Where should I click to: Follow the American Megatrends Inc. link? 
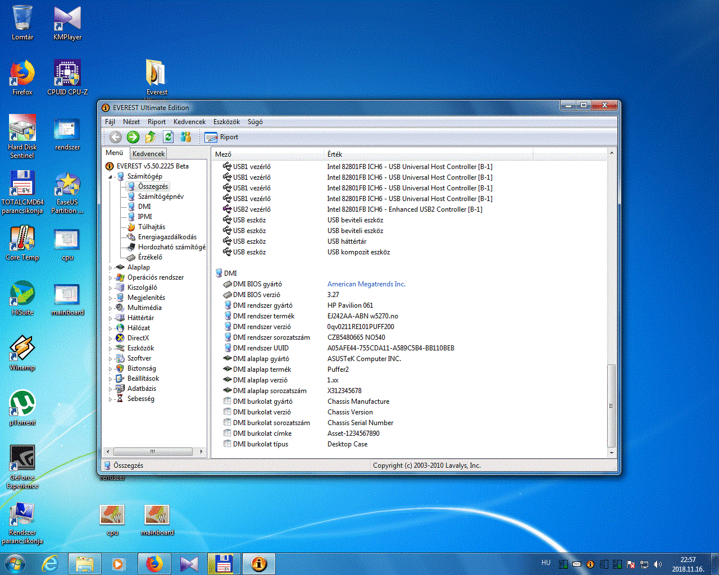366,284
